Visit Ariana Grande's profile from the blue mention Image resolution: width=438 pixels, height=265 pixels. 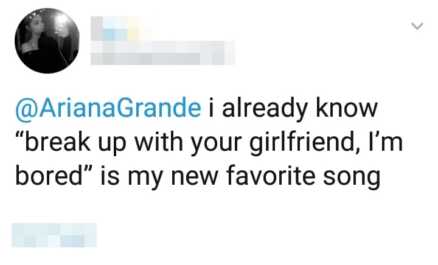[108, 109]
